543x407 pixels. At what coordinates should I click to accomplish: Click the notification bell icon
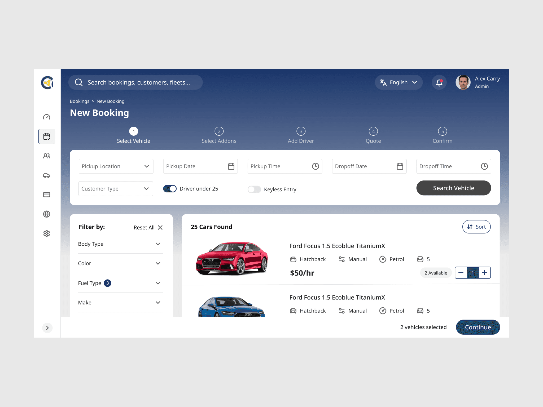click(x=439, y=82)
